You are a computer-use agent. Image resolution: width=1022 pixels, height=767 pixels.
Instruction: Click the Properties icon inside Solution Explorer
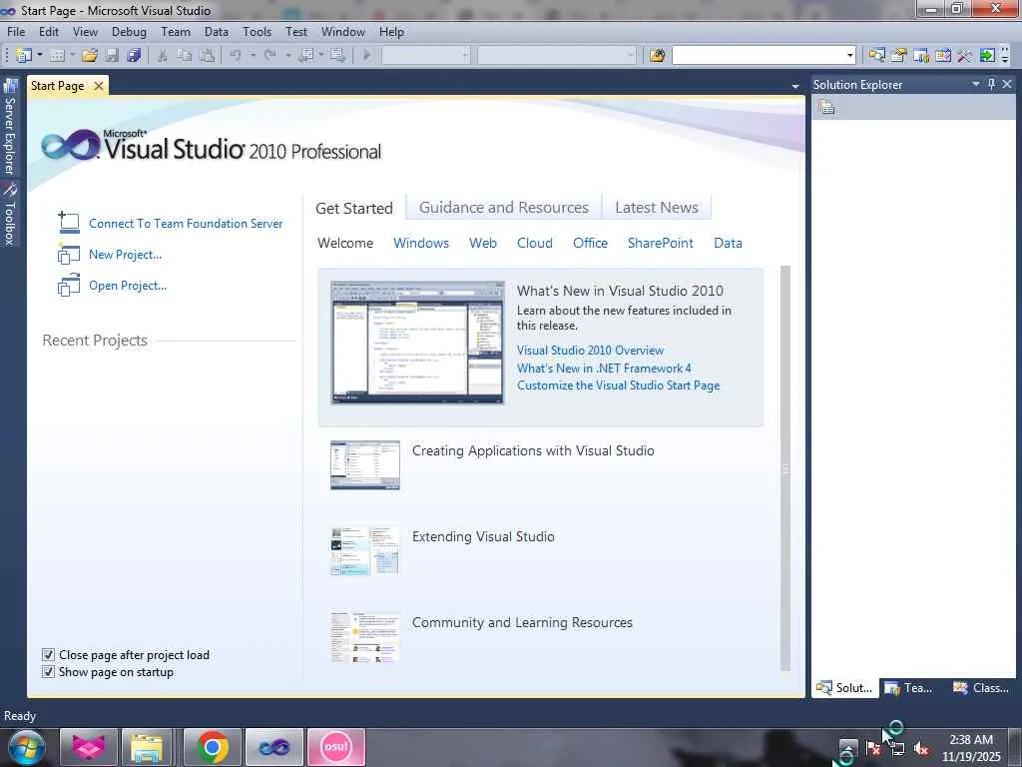[827, 107]
